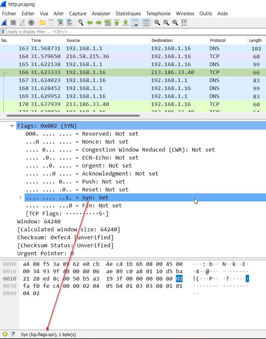This screenshot has height=339, width=266.
Task: Click the packet list horizontal scrollbar
Action: (73, 116)
